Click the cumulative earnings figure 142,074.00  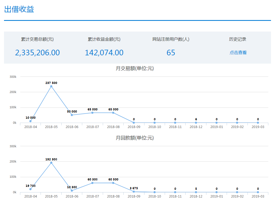[104, 53]
